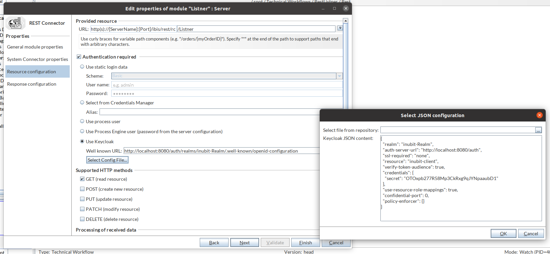Close the Select JSON configuration dialog

tap(539, 115)
